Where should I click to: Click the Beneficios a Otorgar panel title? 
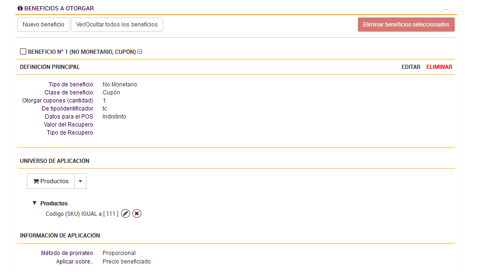59,8
